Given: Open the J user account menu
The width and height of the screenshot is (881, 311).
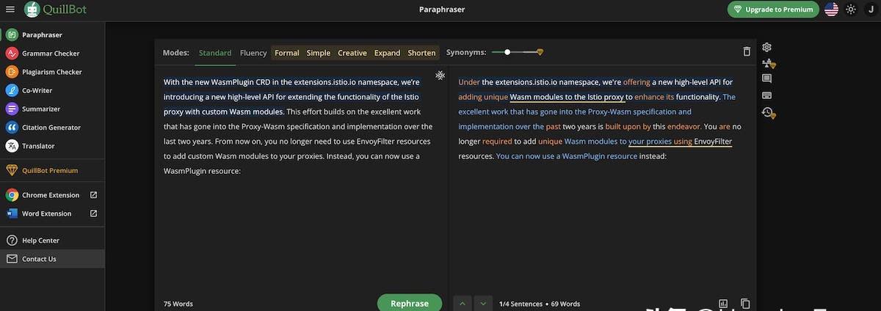Looking at the screenshot, I should coord(870,10).
